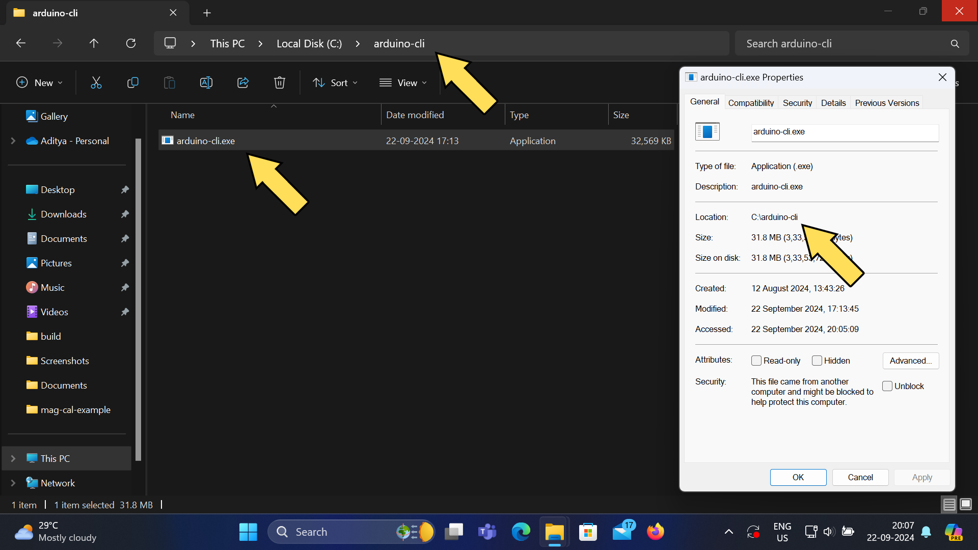978x550 pixels.
Task: Click chevron after Local Disk (C:) breadcrumb
Action: (x=358, y=44)
